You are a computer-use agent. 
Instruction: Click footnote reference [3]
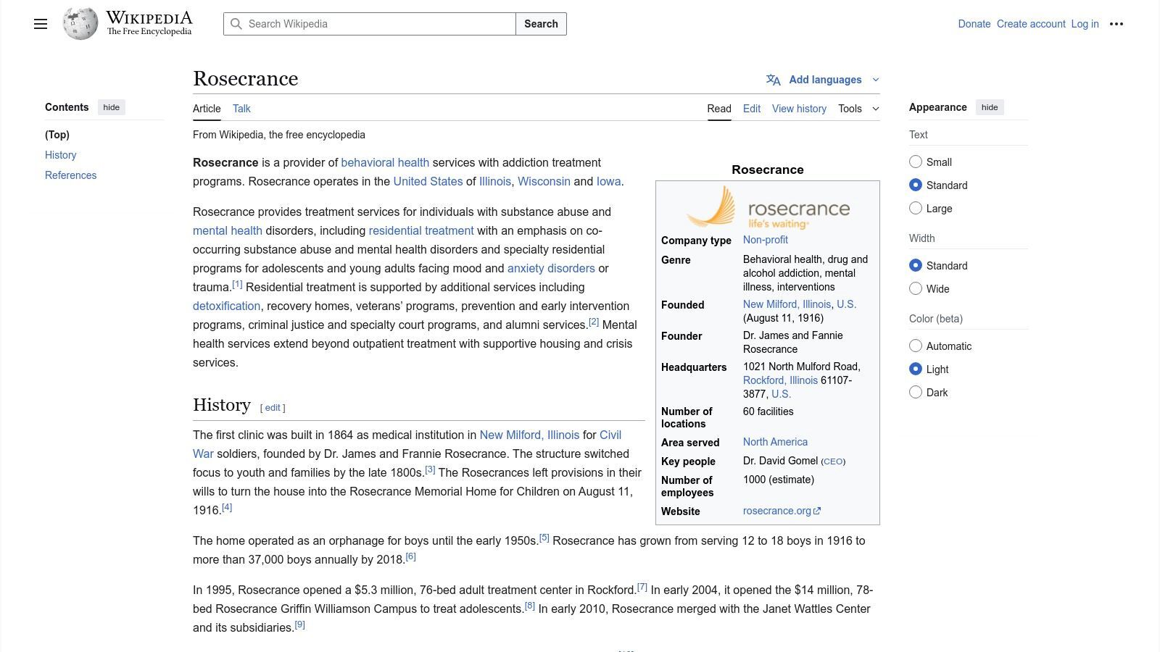(x=430, y=469)
